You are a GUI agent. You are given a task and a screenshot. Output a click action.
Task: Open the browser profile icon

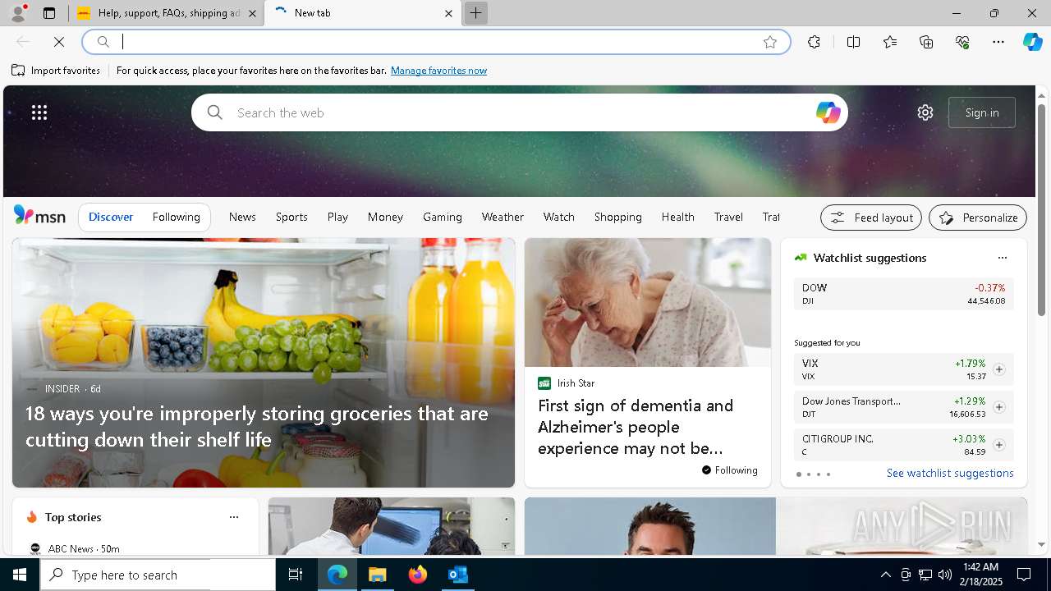coord(17,13)
